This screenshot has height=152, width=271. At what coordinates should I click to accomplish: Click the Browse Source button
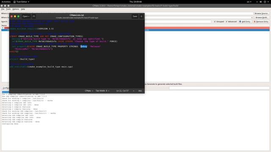pos(262,14)
